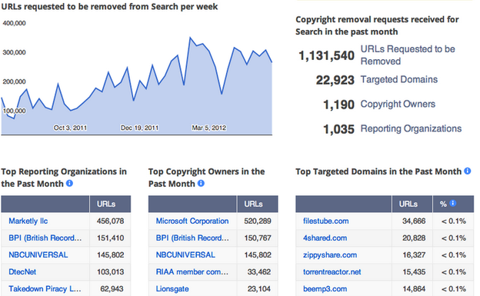Click URLs header in Reporting Organizations table
The width and height of the screenshot is (480, 296).
pos(106,204)
